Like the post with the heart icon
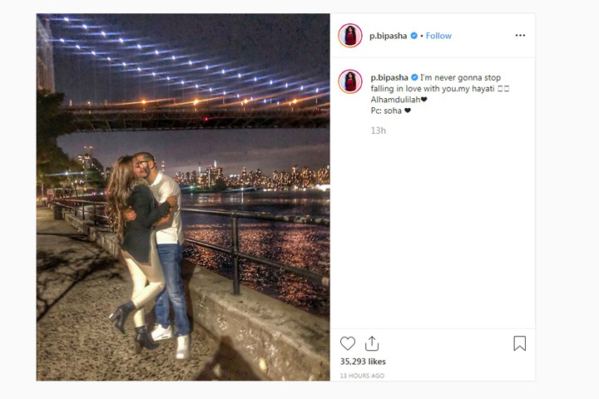The image size is (599, 399). click(x=348, y=343)
